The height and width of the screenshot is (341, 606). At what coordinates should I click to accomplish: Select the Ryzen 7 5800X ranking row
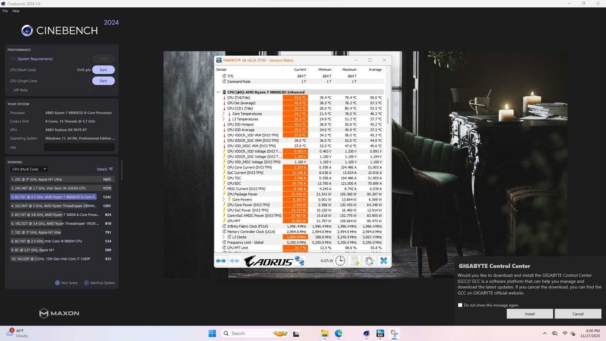coord(61,215)
